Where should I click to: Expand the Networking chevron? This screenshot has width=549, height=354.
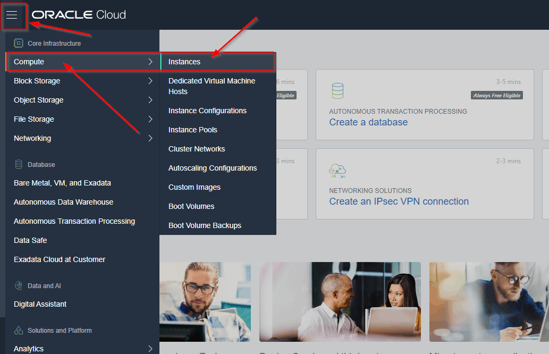[150, 138]
